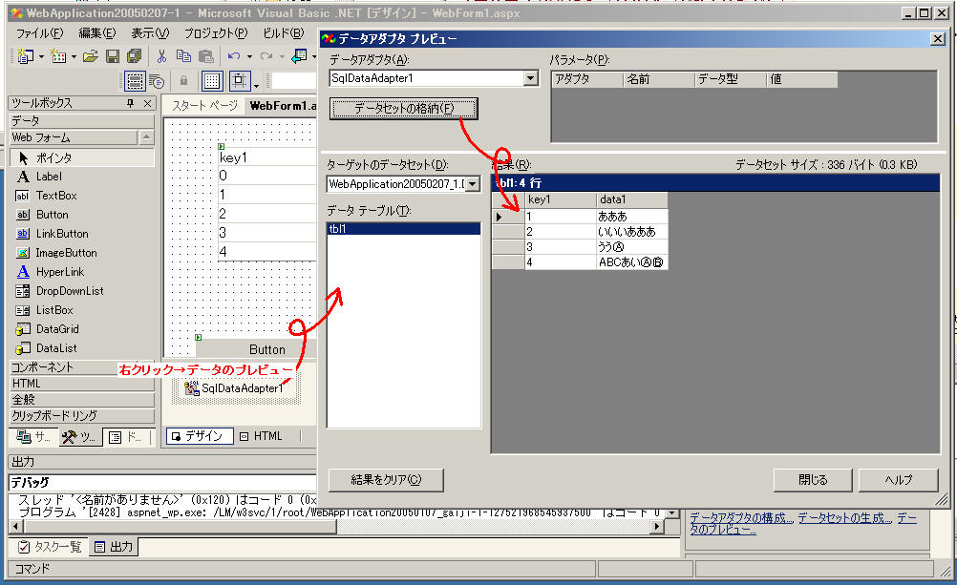957x585 pixels.
Task: Click the データセットの格納 button
Action: pos(403,109)
